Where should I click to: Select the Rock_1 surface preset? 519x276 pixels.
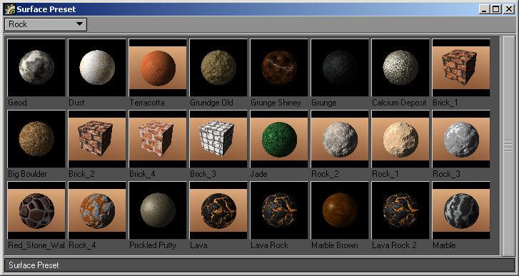pyautogui.click(x=400, y=139)
